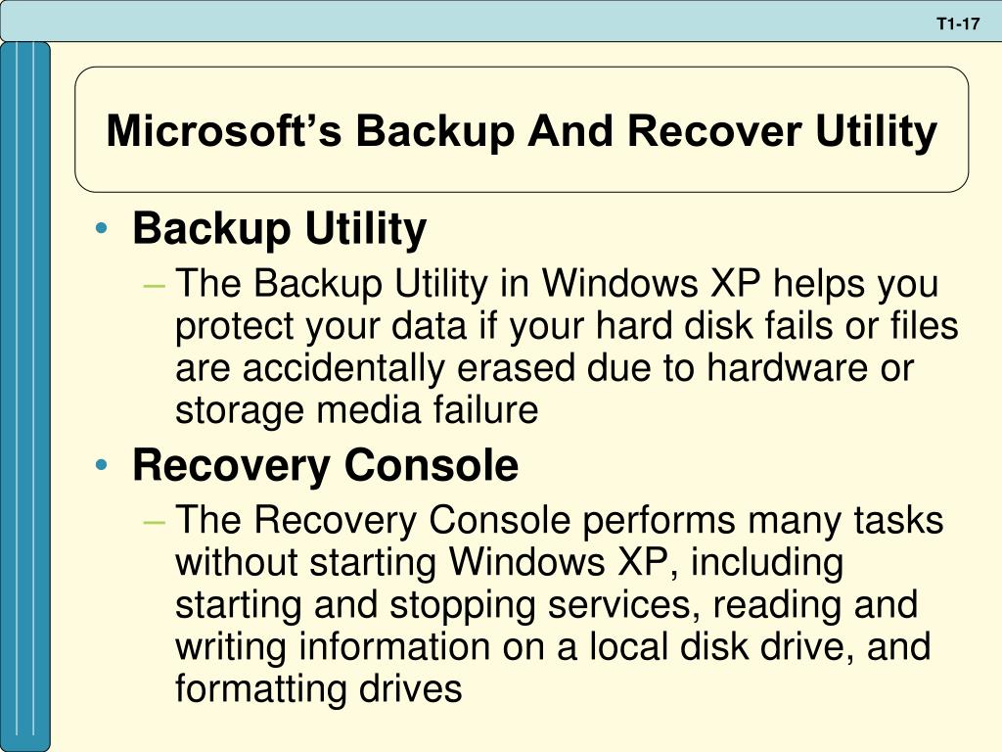This screenshot has width=1002, height=752.
Task: Click the word Recover in the title
Action: (713, 131)
